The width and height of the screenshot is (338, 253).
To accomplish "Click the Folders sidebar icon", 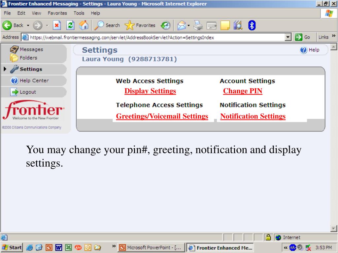I will point(14,58).
